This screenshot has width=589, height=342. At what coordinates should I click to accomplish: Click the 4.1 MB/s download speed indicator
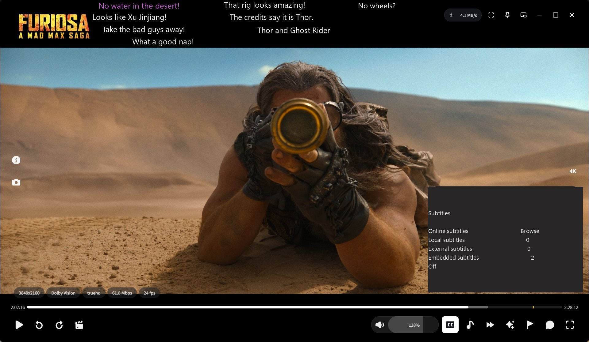click(463, 15)
